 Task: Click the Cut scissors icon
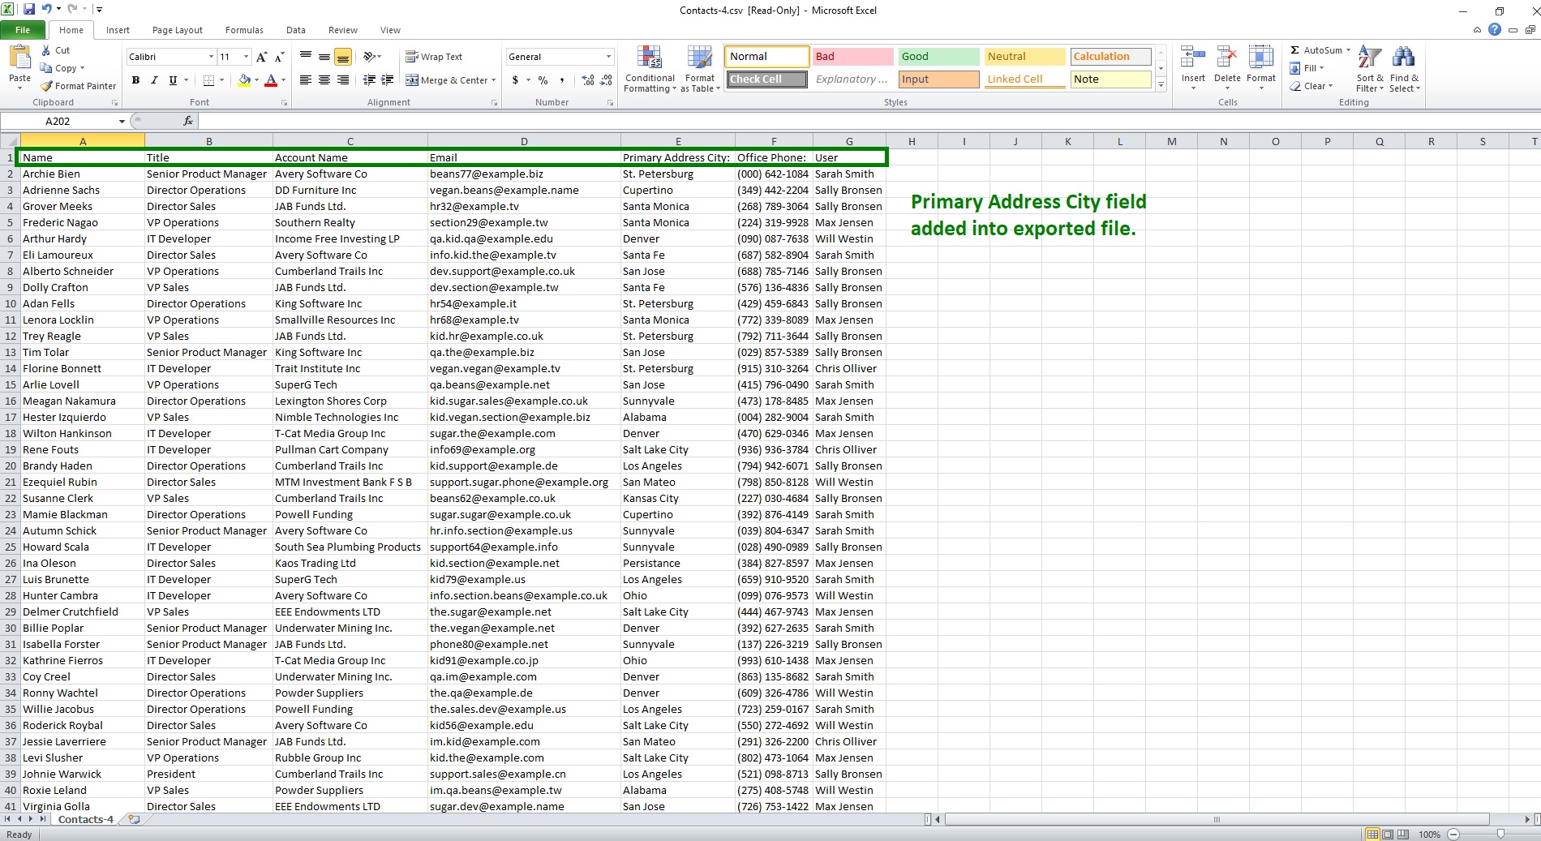(46, 50)
